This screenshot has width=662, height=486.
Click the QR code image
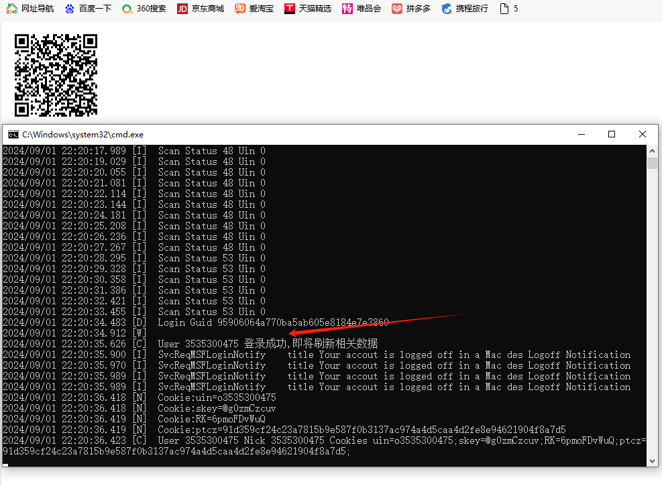[x=56, y=75]
